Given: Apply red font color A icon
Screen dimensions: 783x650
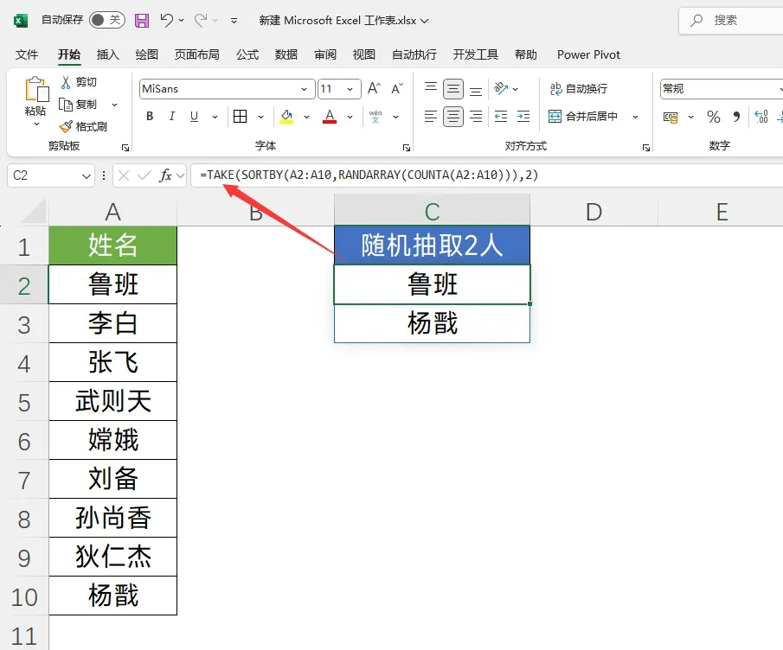Looking at the screenshot, I should 330,117.
